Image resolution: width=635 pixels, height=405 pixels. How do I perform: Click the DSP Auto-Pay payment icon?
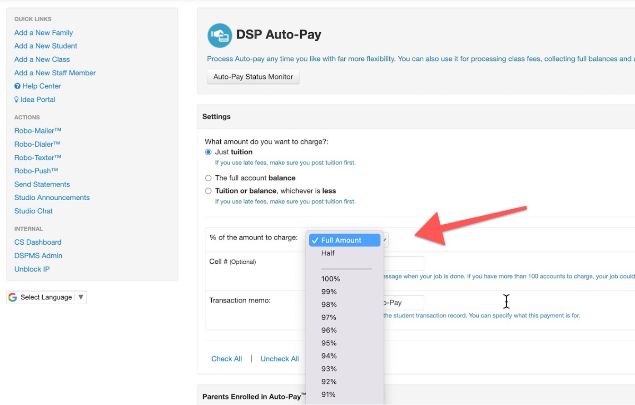219,35
